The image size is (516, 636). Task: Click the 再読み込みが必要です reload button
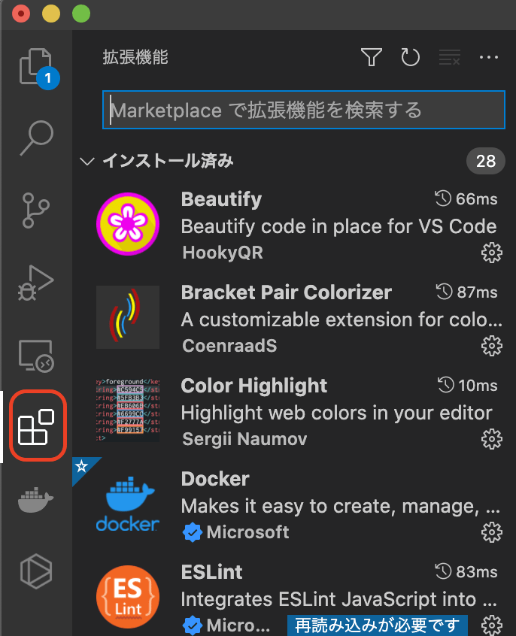tap(378, 625)
